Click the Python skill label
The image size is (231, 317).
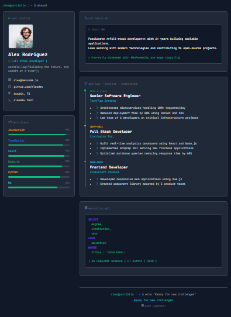coord(13,173)
